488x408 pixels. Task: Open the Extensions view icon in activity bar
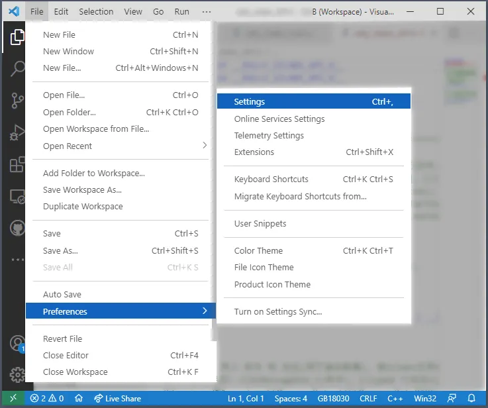[17, 164]
